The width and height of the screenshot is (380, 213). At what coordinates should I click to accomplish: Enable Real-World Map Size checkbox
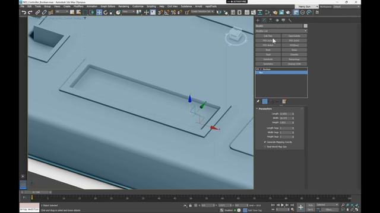pyautogui.click(x=265, y=147)
